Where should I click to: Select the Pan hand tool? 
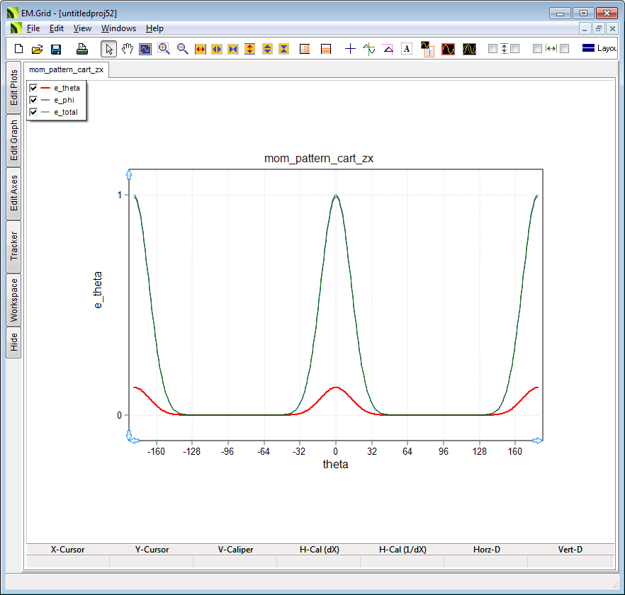[x=128, y=49]
